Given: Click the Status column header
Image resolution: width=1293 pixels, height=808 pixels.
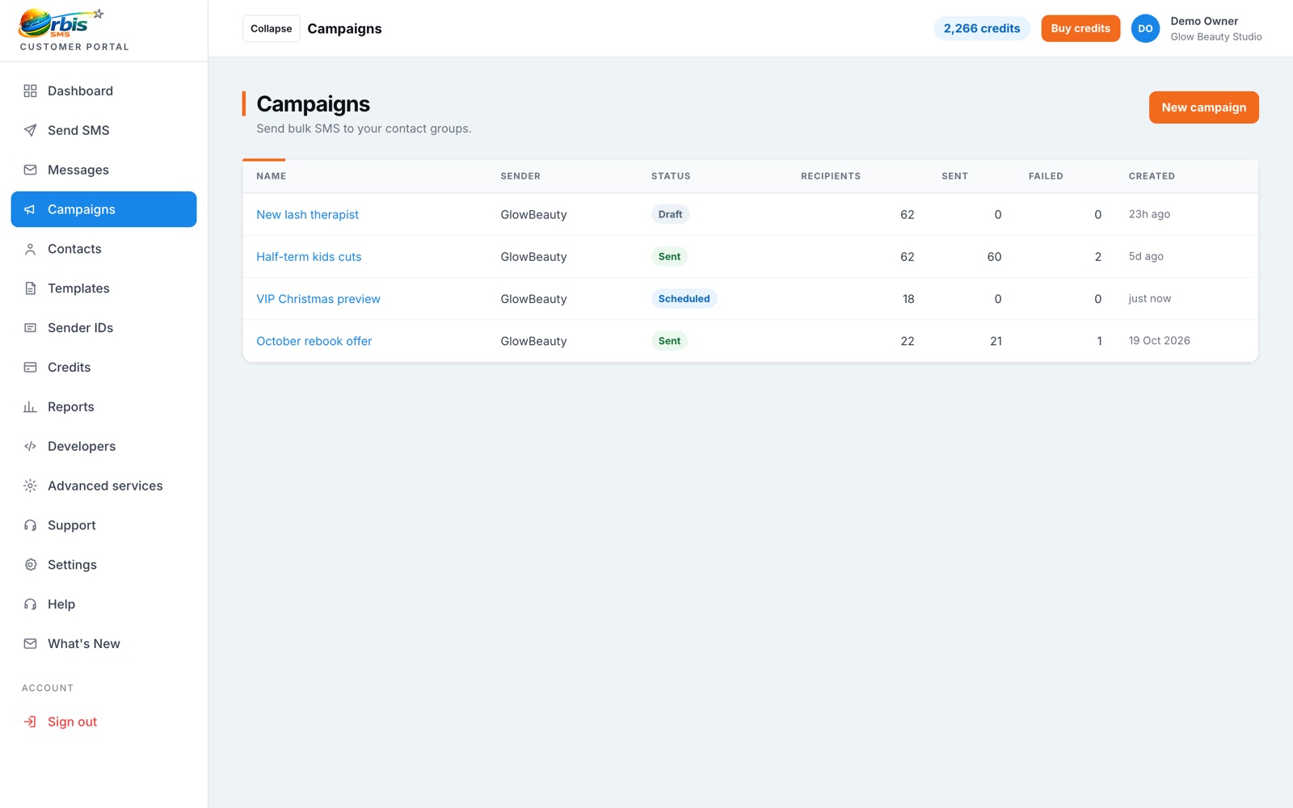Looking at the screenshot, I should (671, 176).
